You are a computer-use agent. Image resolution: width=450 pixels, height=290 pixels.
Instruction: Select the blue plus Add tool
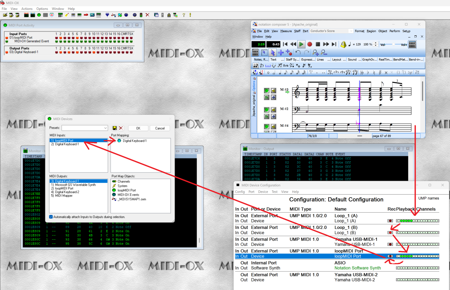tap(281, 52)
